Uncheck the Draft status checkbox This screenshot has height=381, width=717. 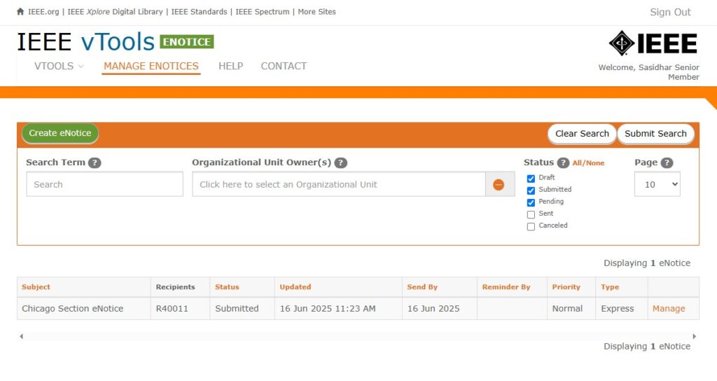(x=531, y=179)
